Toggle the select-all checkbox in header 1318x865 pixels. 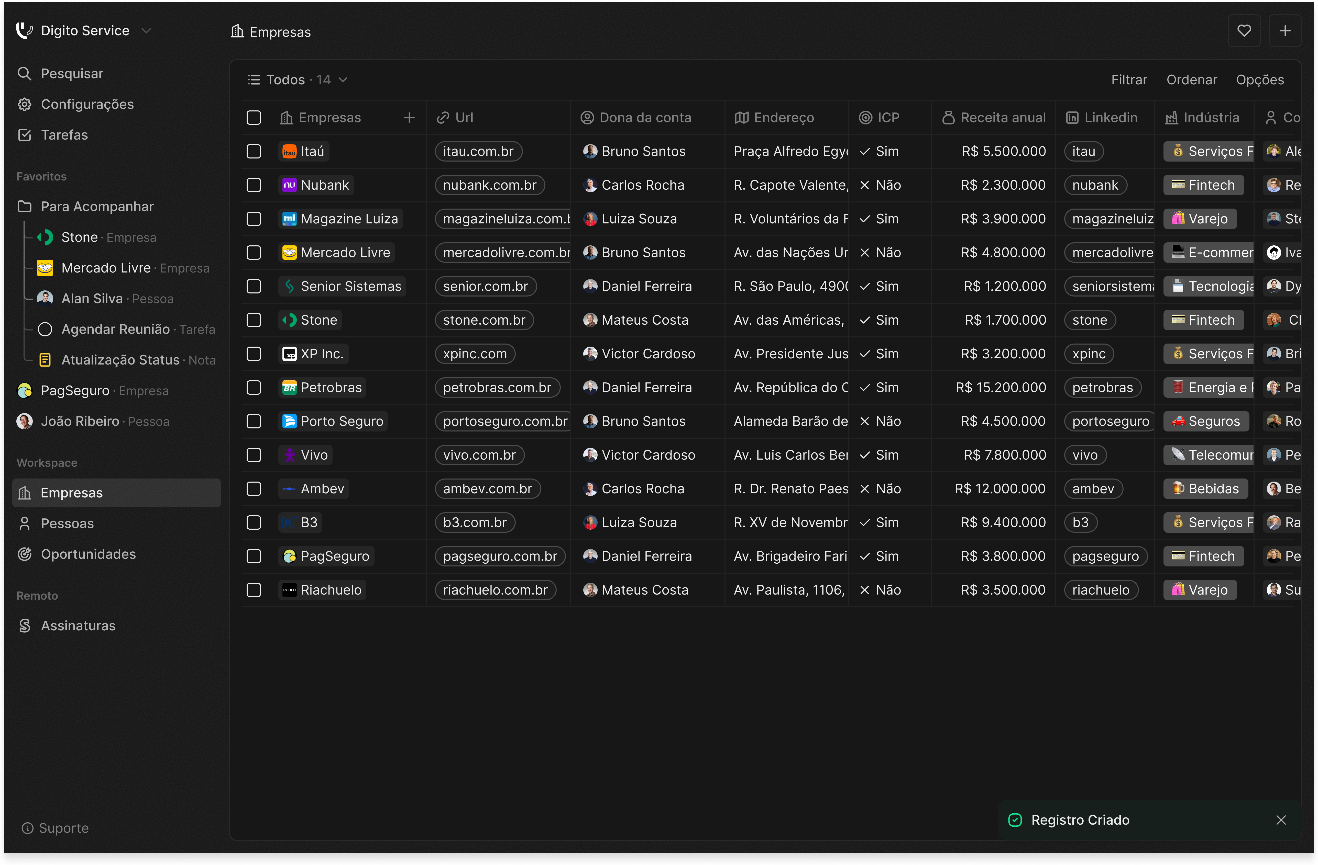pyautogui.click(x=254, y=117)
